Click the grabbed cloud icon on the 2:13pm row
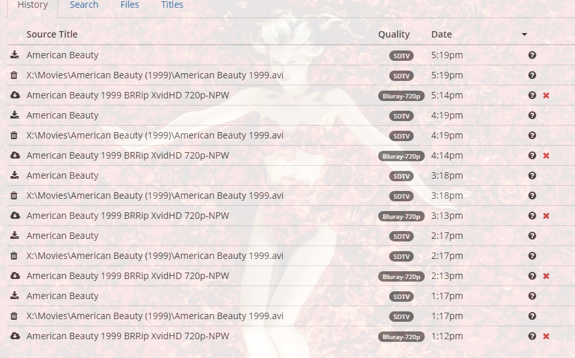Image resolution: width=575 pixels, height=358 pixels. [15, 276]
